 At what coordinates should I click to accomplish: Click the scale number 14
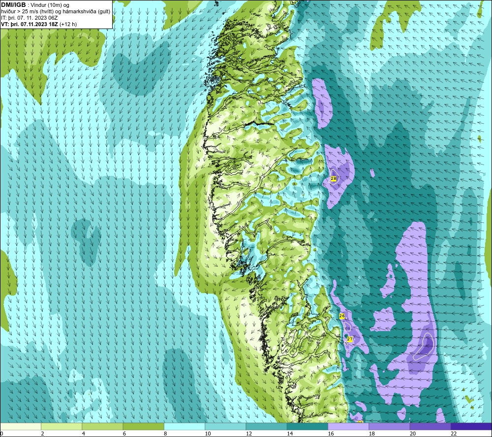pos(290,434)
